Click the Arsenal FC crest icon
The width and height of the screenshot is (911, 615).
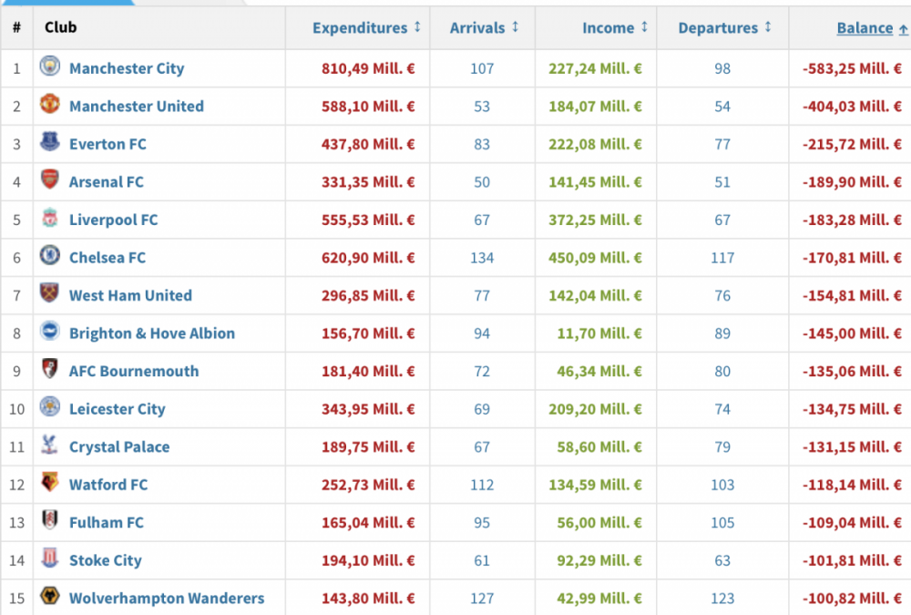click(x=50, y=179)
